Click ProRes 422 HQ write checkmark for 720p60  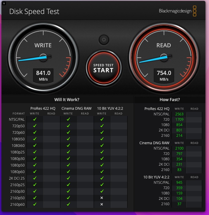coord(35,132)
